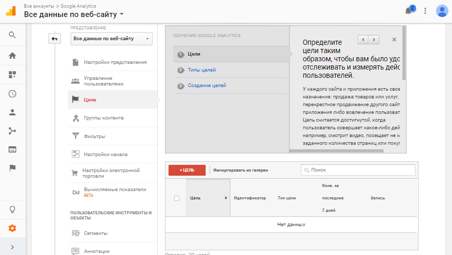Expand the left sidebar with chevron
This screenshot has height=255, width=452.
(12, 247)
